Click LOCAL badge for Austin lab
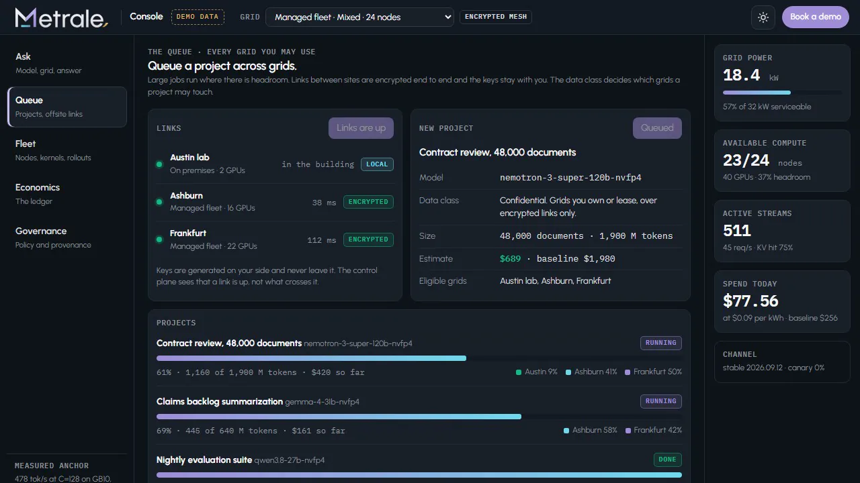Viewport: 860px width, 483px height. coord(377,164)
